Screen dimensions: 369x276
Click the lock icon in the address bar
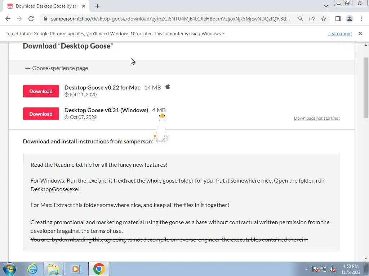[x=45, y=19]
